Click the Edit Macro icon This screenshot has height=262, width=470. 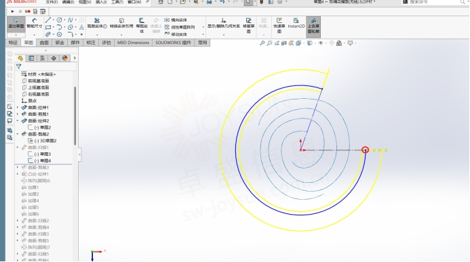(43, 12)
